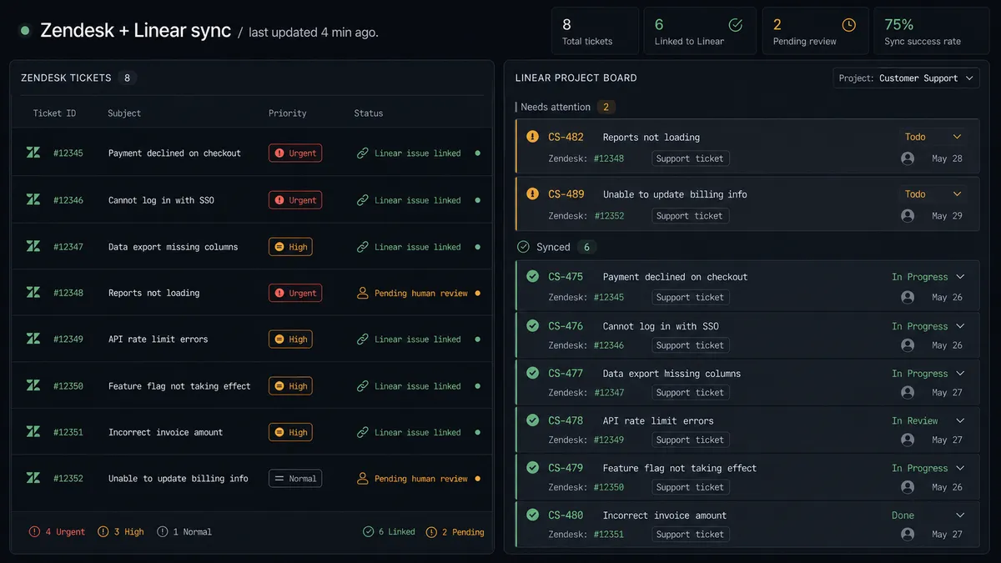This screenshot has width=1001, height=563.
Task: Click urgent alert icon in footer summary
Action: pos(34,531)
